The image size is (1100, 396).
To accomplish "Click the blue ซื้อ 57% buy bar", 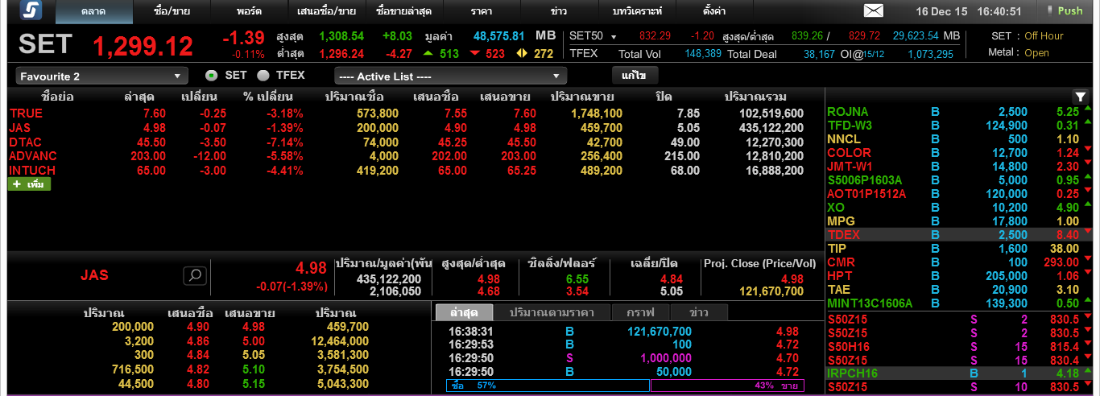I will (548, 386).
